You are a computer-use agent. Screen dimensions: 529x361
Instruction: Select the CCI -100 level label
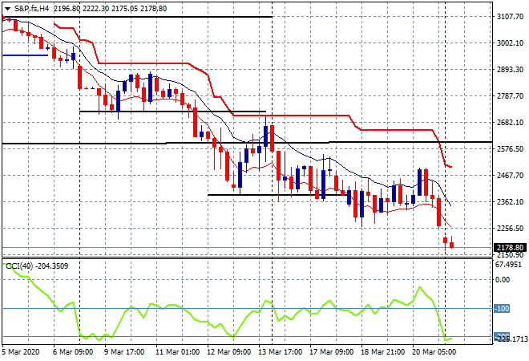502,308
